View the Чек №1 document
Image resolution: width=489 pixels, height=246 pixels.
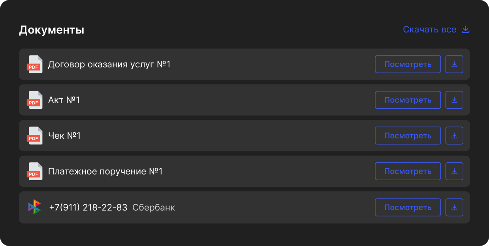[408, 135]
